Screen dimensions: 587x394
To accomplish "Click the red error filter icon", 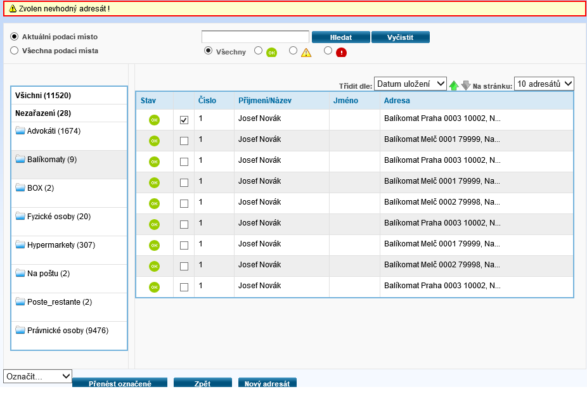I will pyautogui.click(x=341, y=53).
